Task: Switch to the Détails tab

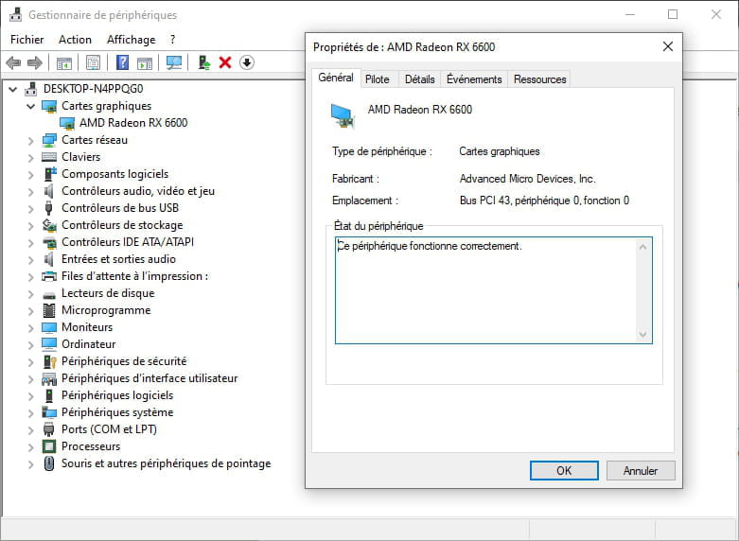Action: (x=419, y=79)
